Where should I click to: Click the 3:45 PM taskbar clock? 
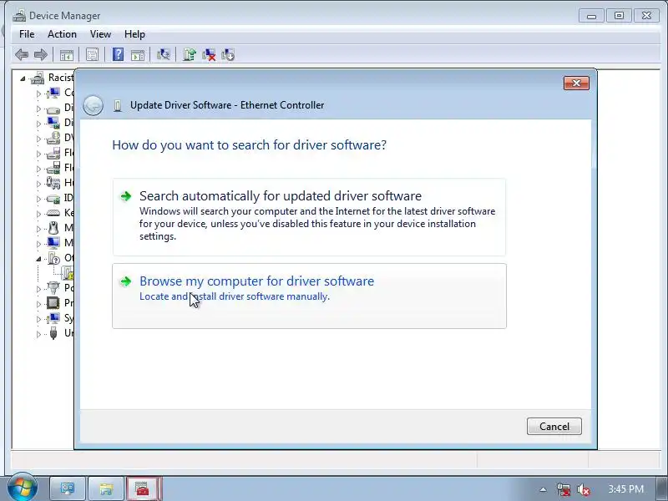click(x=625, y=489)
